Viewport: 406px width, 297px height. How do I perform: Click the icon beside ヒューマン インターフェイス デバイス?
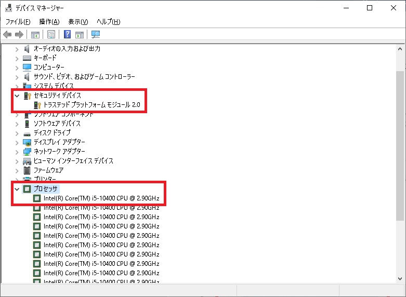click(27, 161)
